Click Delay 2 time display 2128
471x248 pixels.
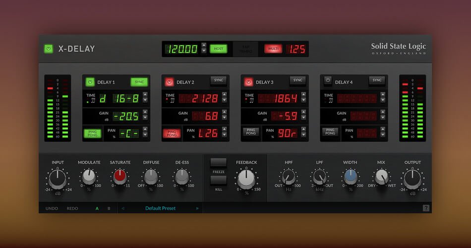tap(198, 98)
